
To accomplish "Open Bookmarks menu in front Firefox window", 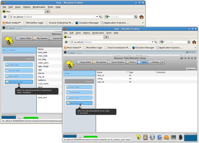I will pos(98,33).
